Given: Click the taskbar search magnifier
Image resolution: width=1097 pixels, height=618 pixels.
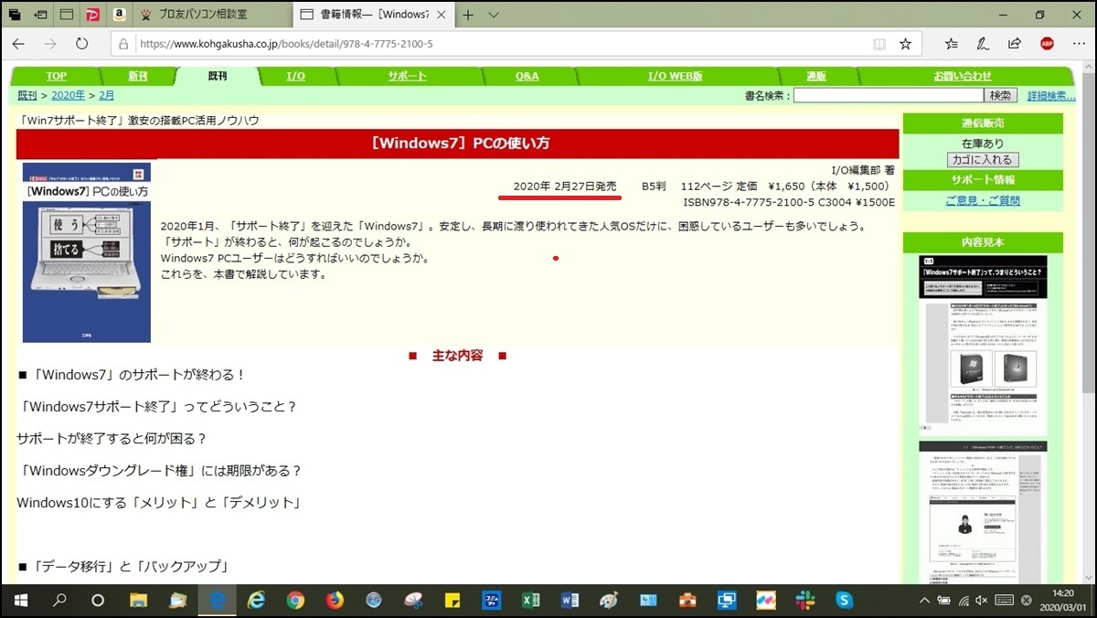Looking at the screenshot, I should (x=59, y=601).
